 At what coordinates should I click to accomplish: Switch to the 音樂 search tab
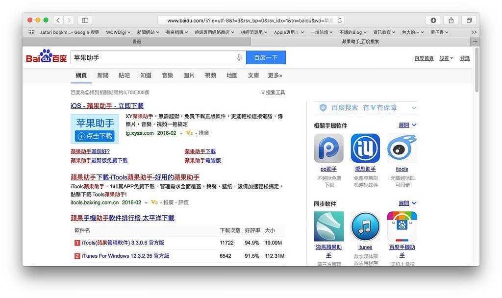point(168,75)
